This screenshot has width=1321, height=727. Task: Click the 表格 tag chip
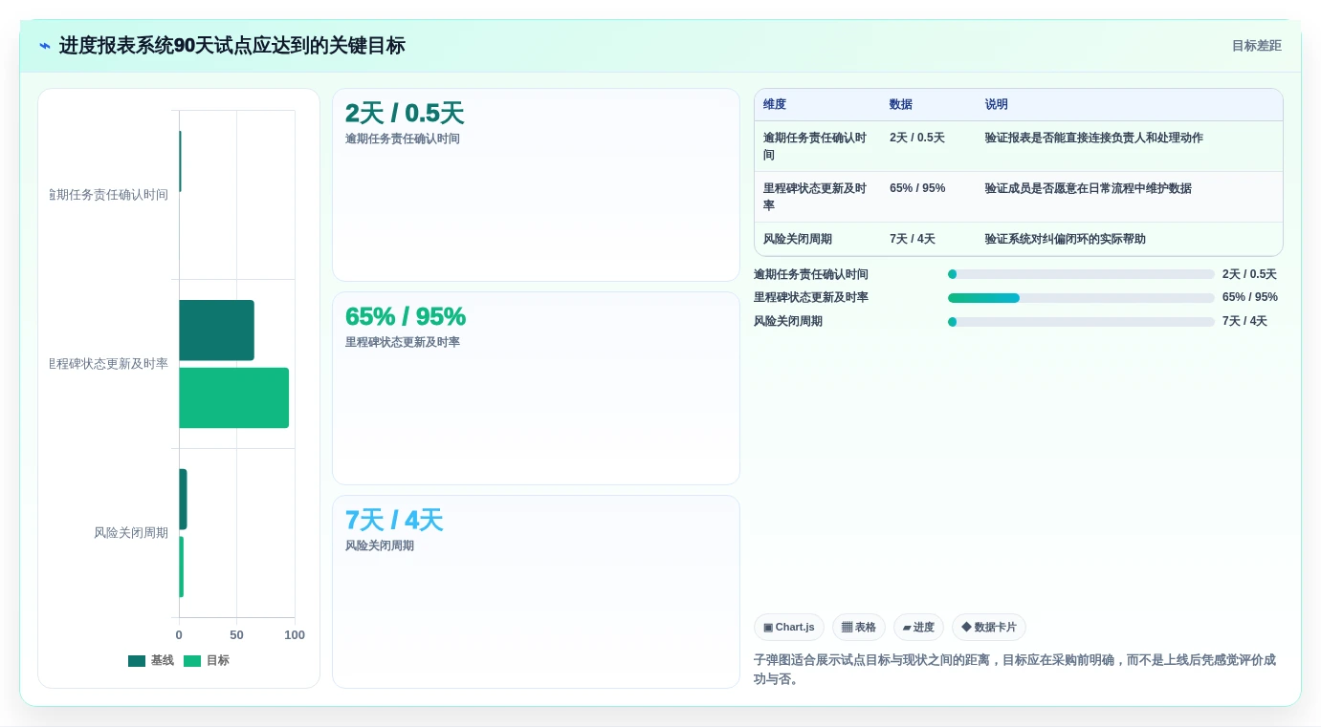859,628
